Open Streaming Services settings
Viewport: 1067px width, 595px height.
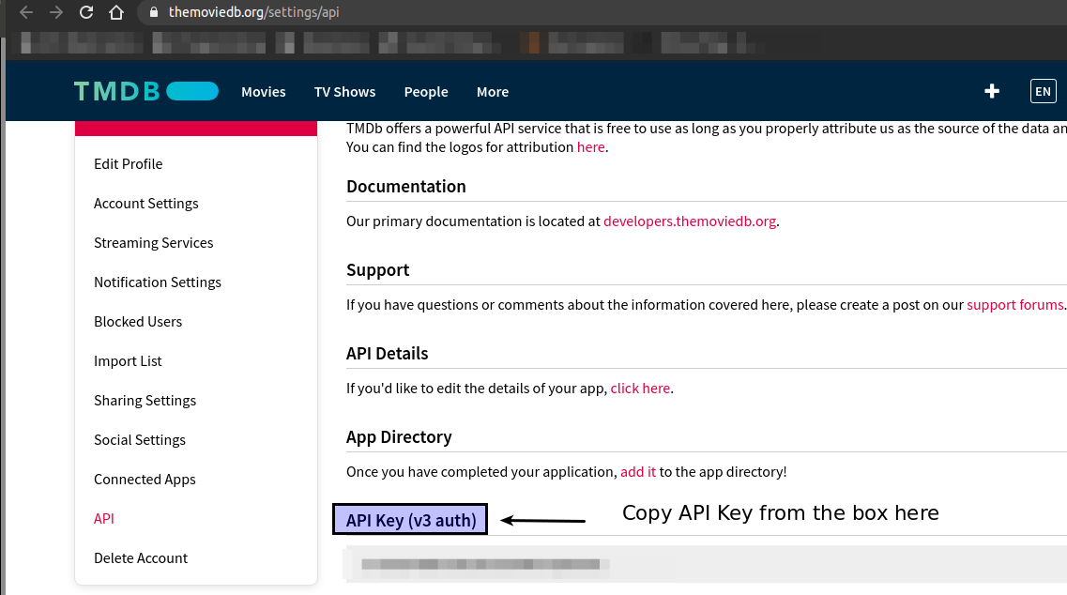tap(154, 243)
